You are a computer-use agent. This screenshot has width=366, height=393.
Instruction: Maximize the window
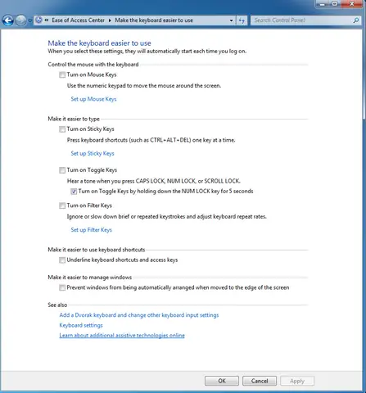pos(335,4)
